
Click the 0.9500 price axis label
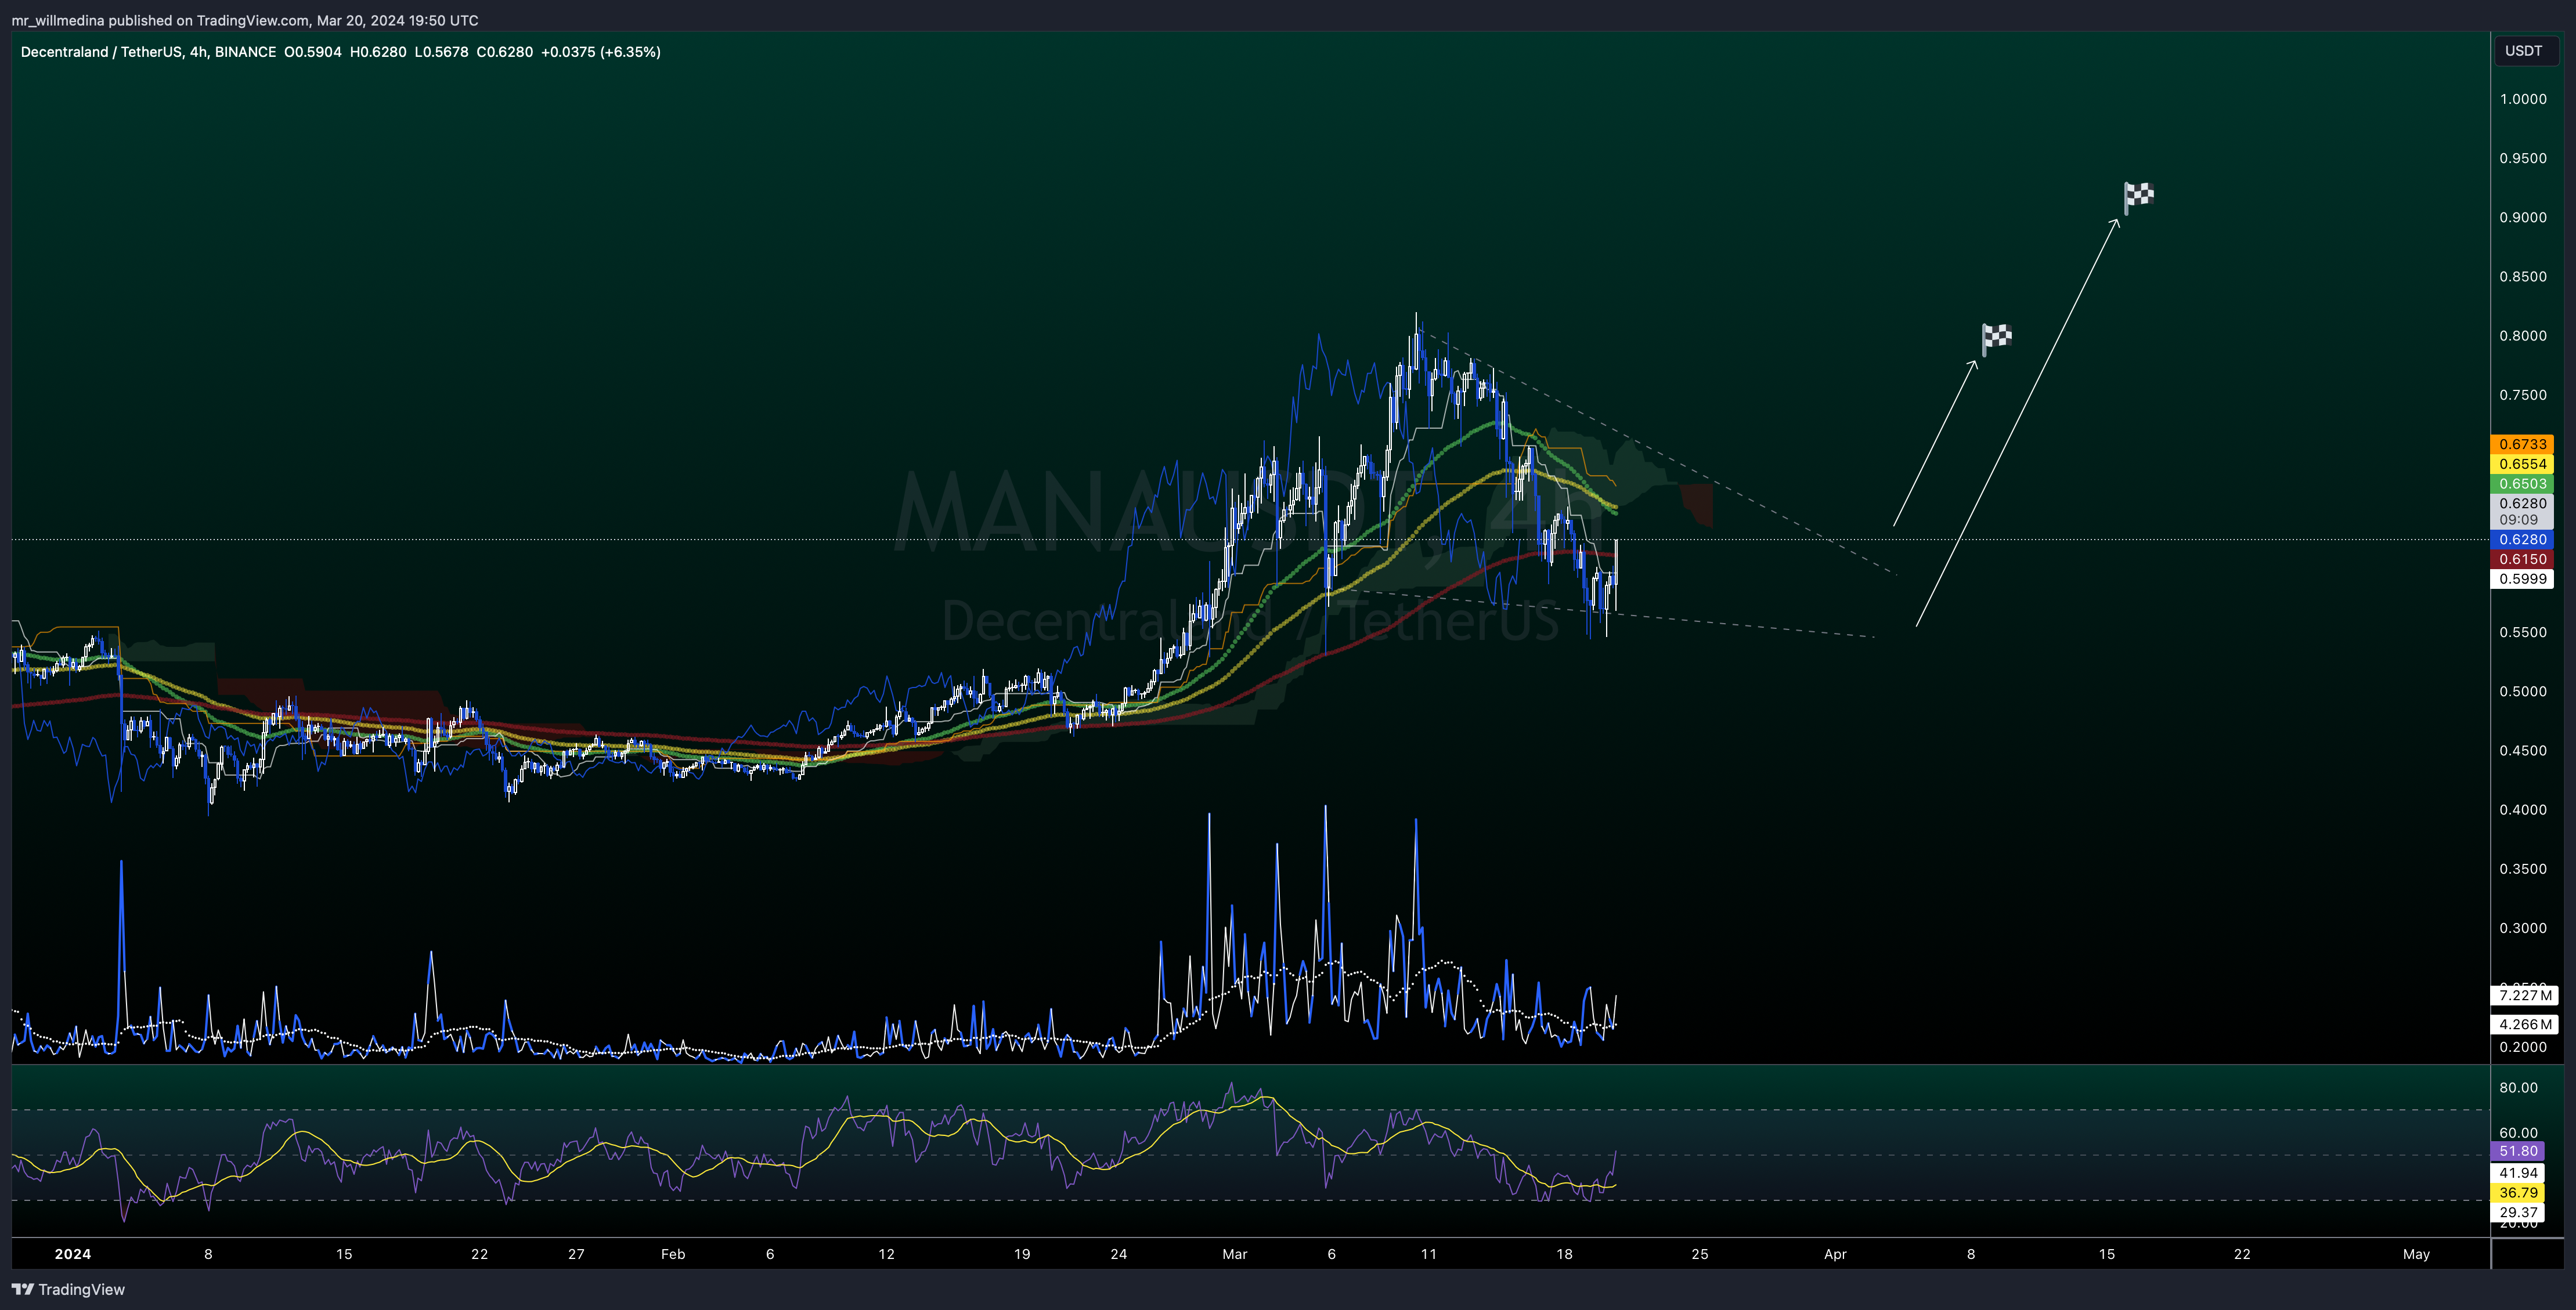pos(2523,159)
